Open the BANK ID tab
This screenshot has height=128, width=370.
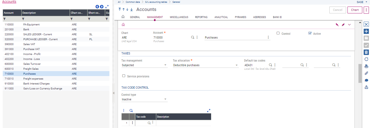click(x=277, y=17)
